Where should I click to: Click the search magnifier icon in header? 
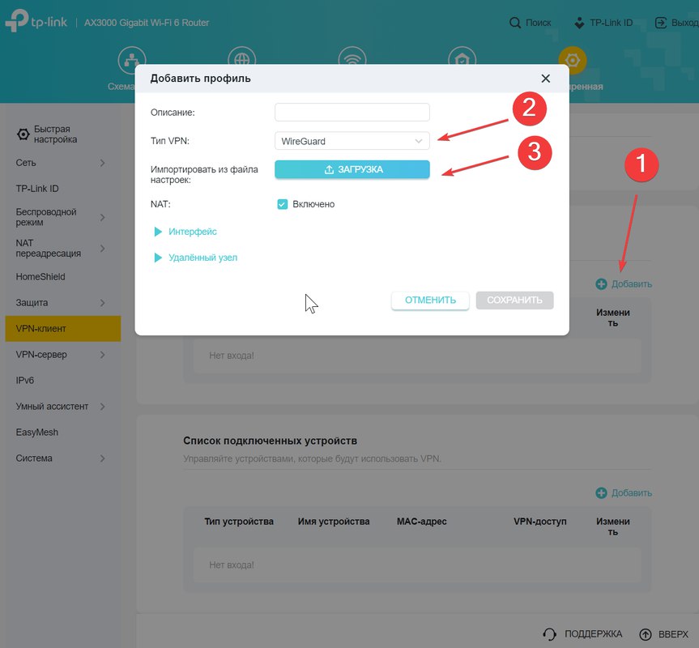point(515,23)
